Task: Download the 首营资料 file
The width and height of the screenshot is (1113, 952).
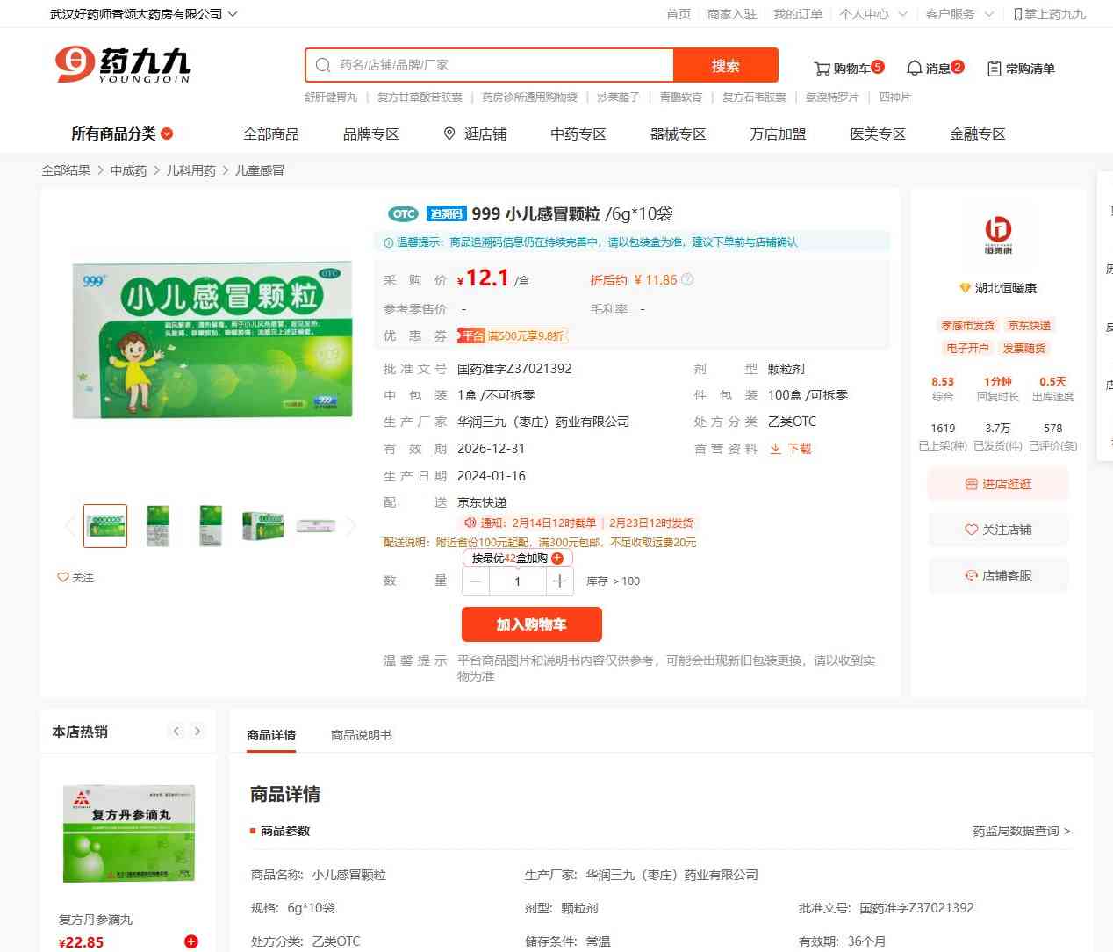Action: [791, 449]
